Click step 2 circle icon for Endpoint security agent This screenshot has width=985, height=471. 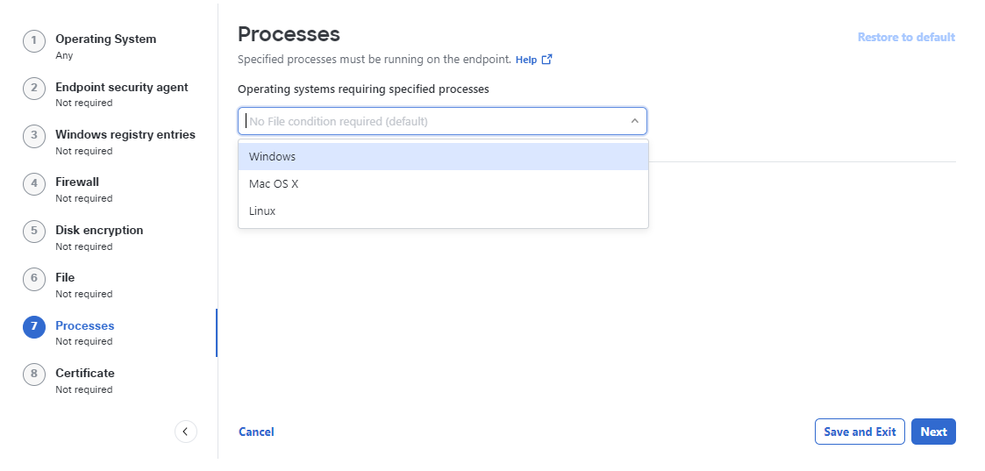point(34,89)
